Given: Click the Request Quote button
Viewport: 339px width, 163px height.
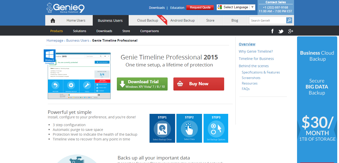Looking at the screenshot, I should [x=200, y=8].
